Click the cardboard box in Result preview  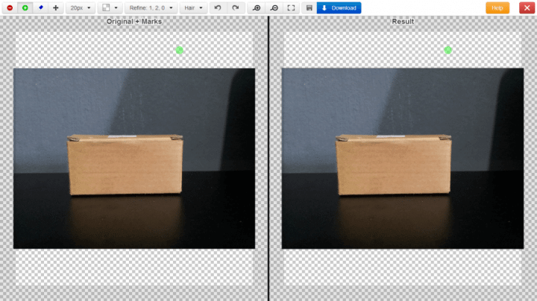click(x=394, y=165)
